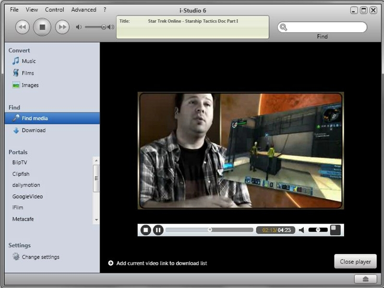This screenshot has height=288, width=384.
Task: Click the Music note icon under Convert
Action: click(16, 61)
